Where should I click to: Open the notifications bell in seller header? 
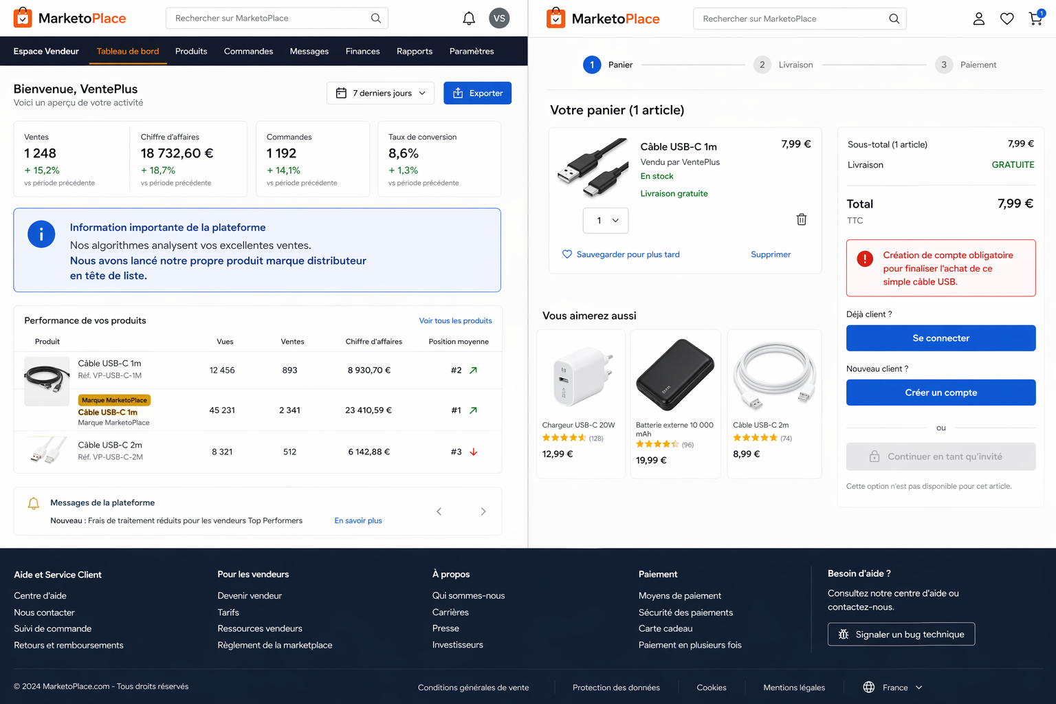pyautogui.click(x=469, y=19)
